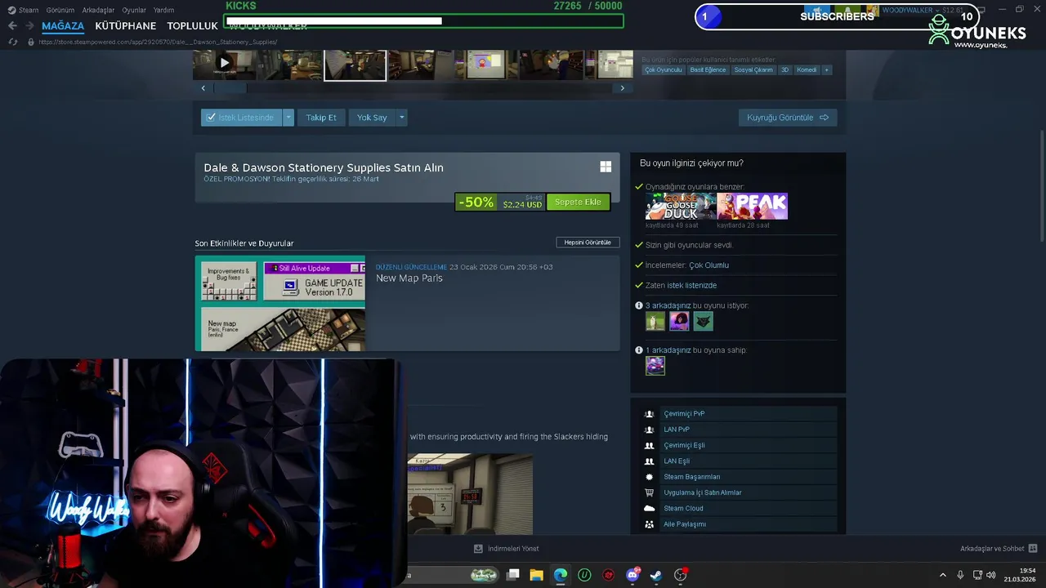Viewport: 1046px width, 588px height.
Task: Open the Çok Olumlu reviews link
Action: coord(709,265)
